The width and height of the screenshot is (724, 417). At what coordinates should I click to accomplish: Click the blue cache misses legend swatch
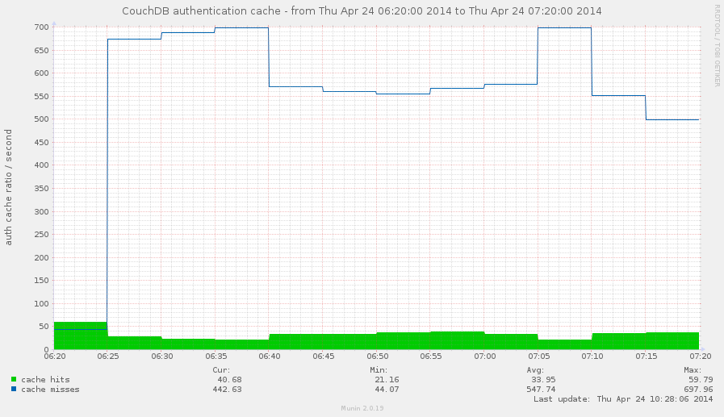point(14,390)
